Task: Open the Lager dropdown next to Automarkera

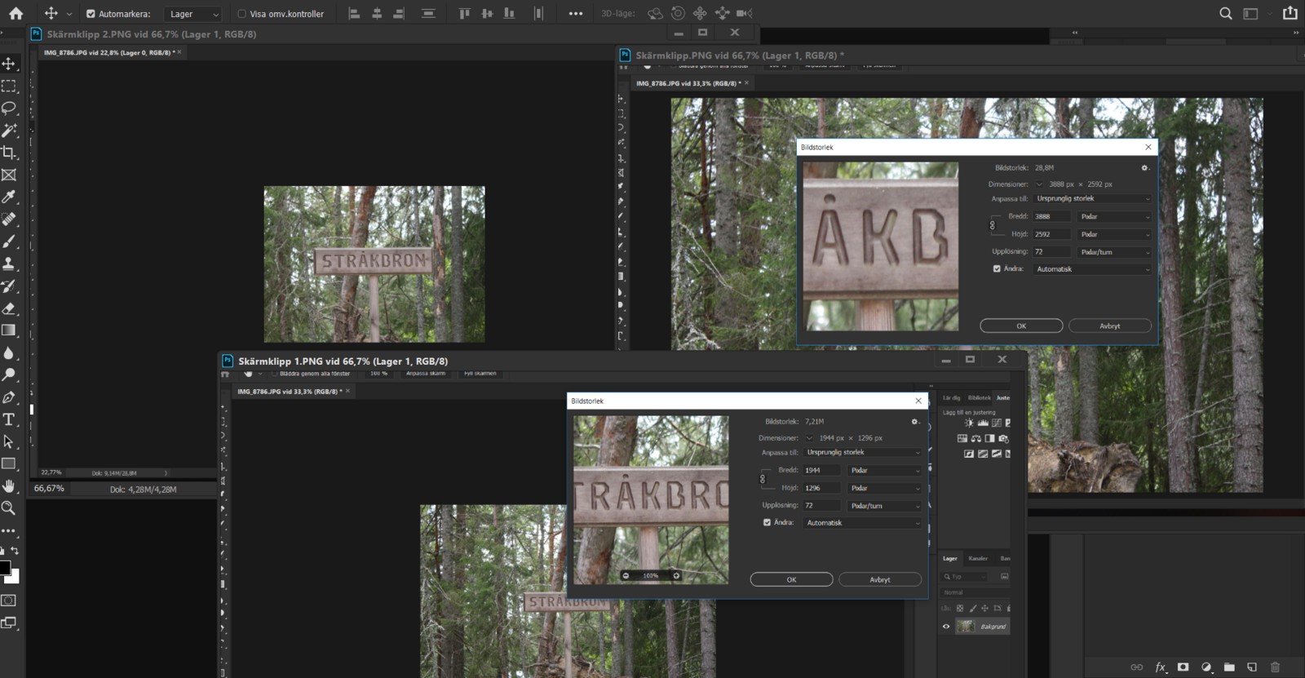Action: click(193, 14)
